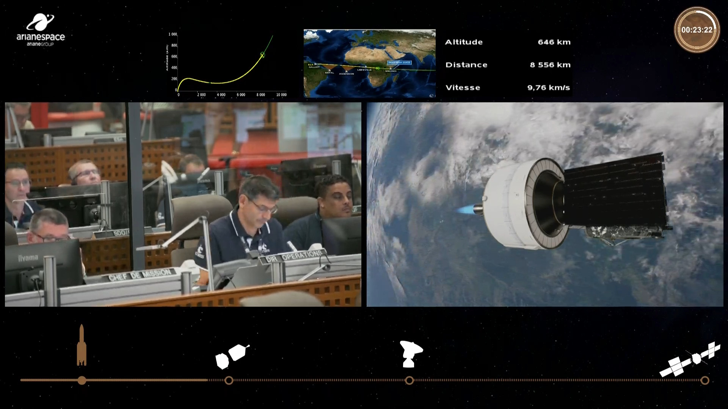This screenshot has height=409, width=728.
Task: Click the satellite deployment icon
Action: (690, 360)
